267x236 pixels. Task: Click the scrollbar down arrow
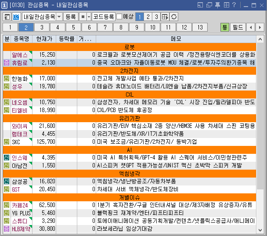tap(260, 230)
